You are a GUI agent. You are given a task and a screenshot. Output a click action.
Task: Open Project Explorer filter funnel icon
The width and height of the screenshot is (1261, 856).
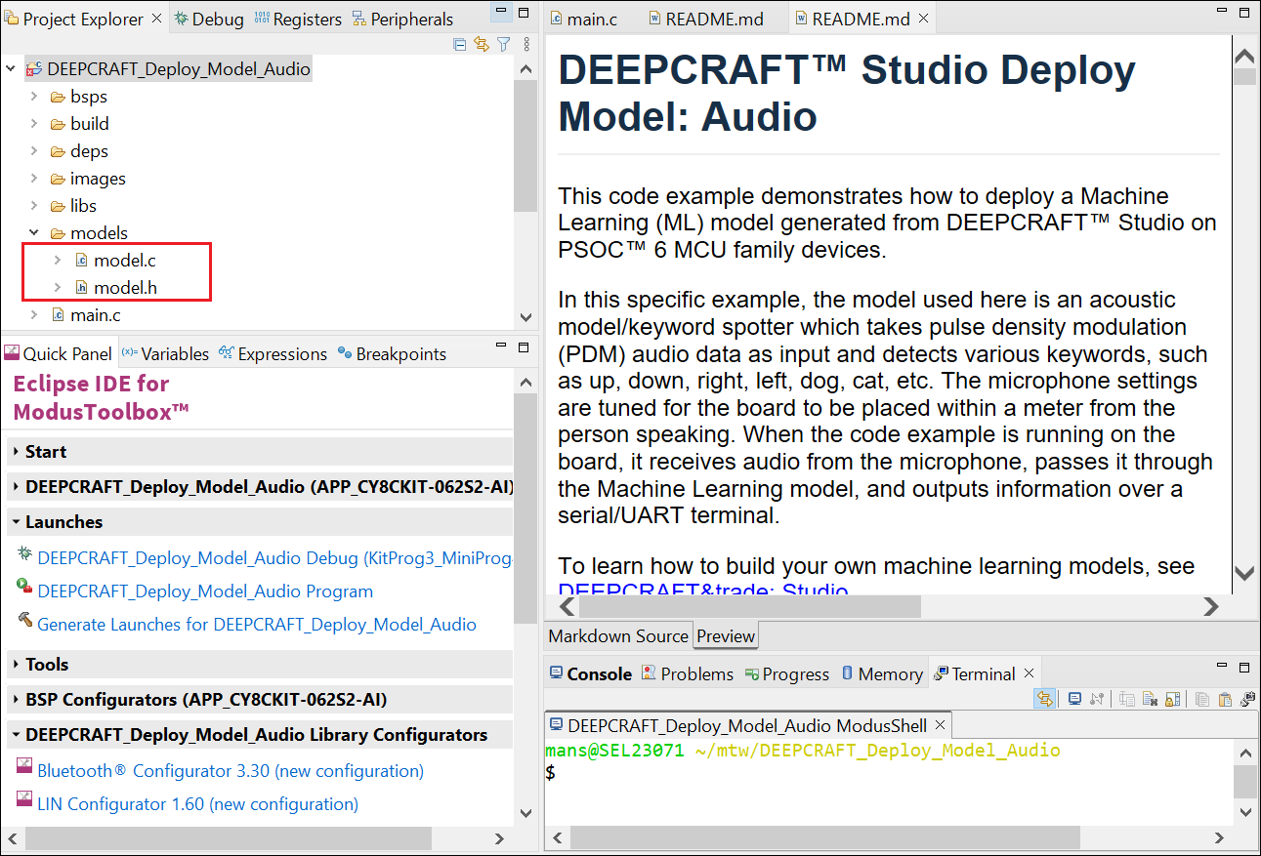[x=504, y=44]
